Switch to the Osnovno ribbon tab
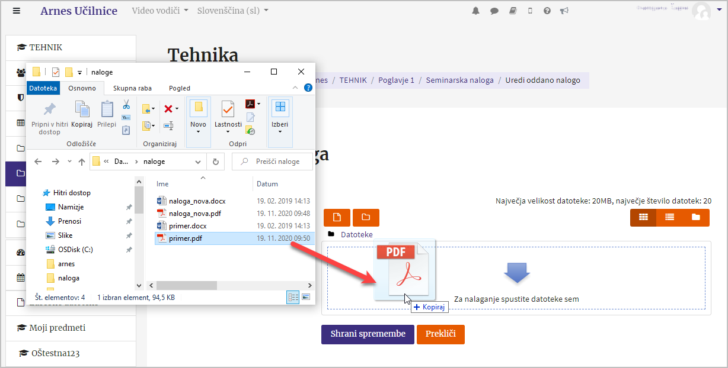The height and width of the screenshot is (368, 728). [x=82, y=88]
